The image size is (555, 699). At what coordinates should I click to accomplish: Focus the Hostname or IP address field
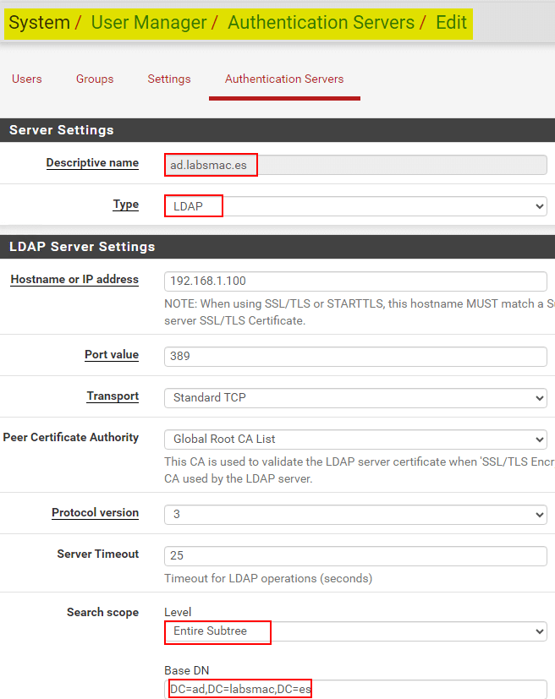(x=355, y=281)
